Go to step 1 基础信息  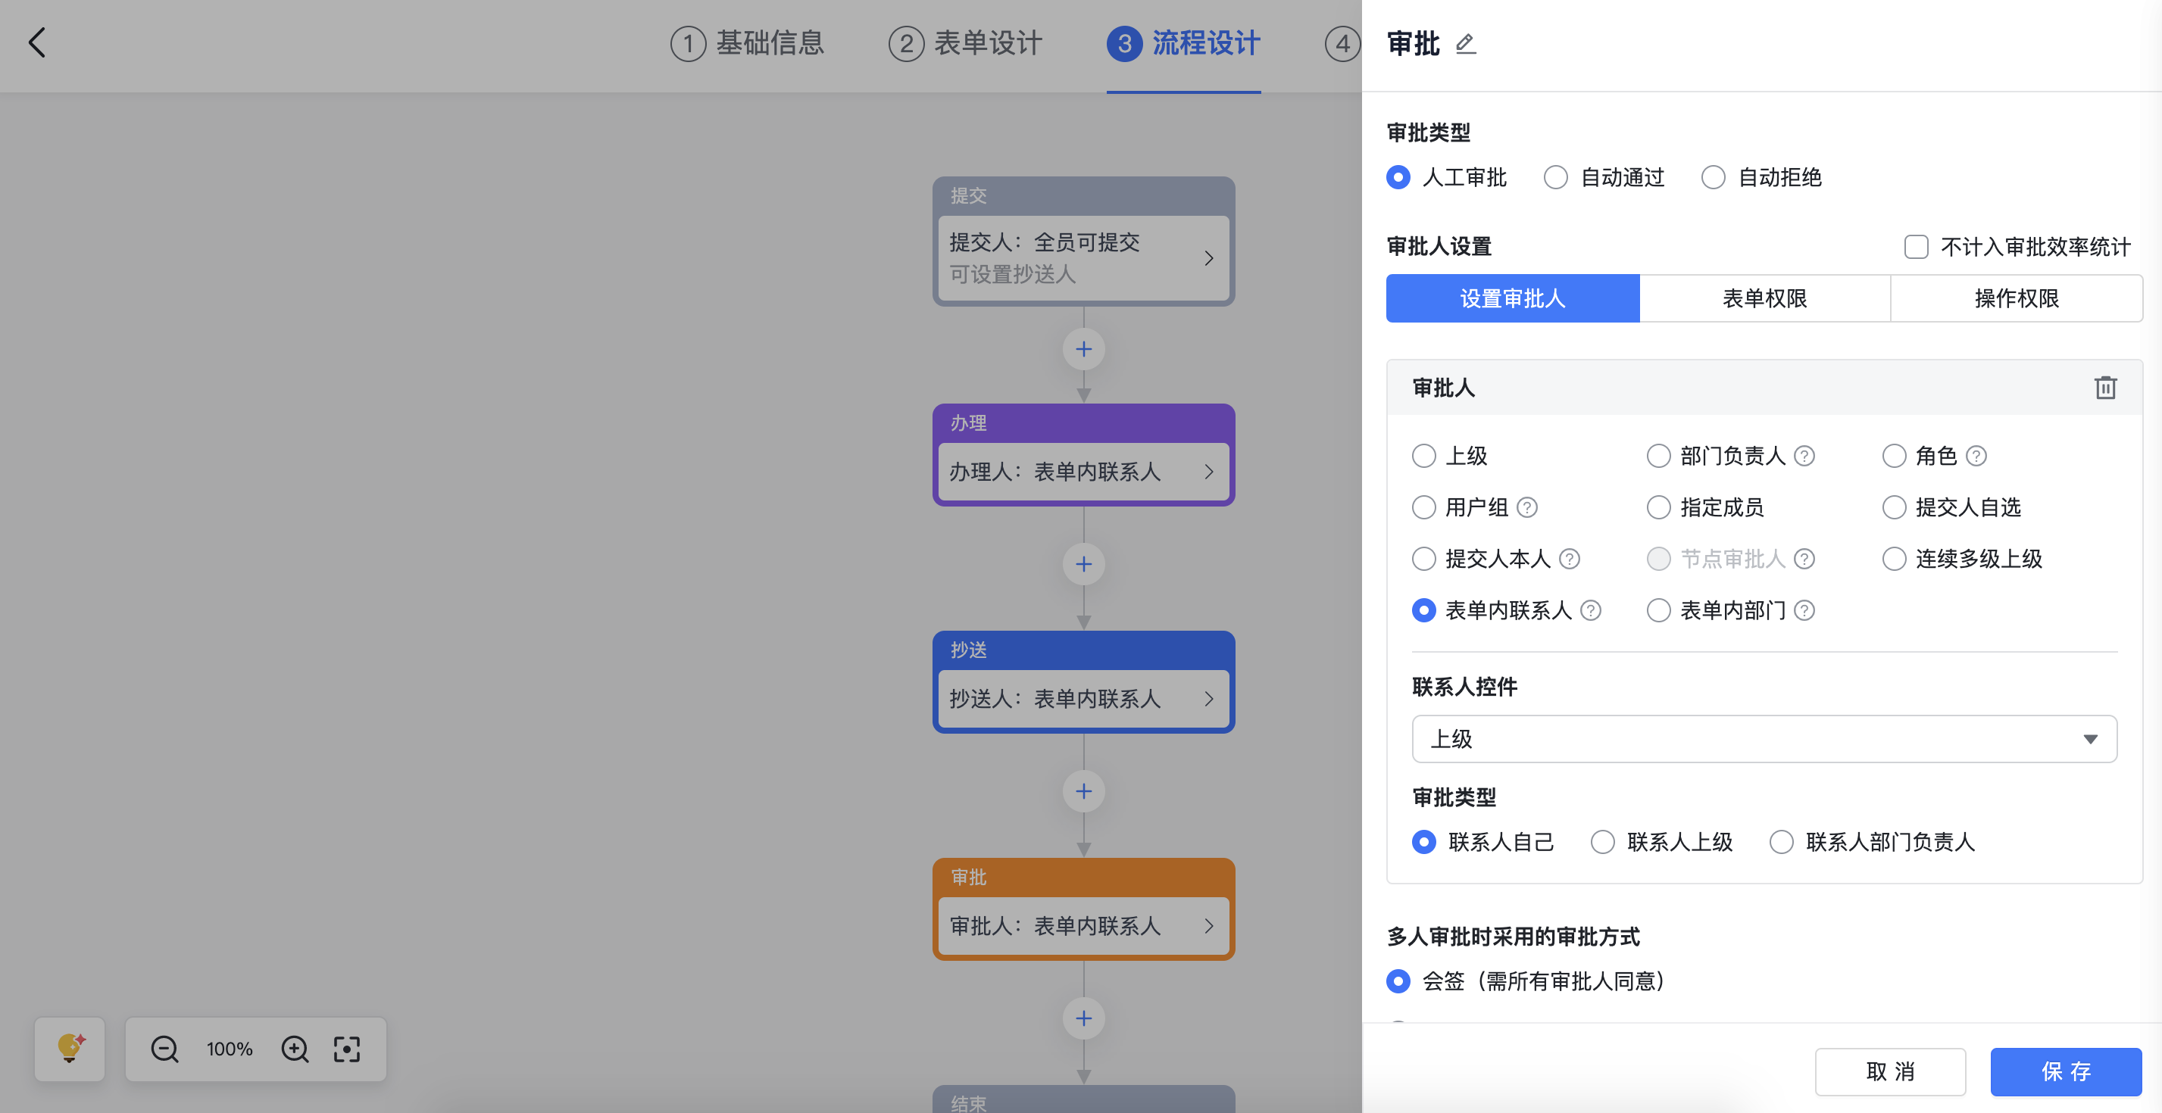click(x=747, y=42)
